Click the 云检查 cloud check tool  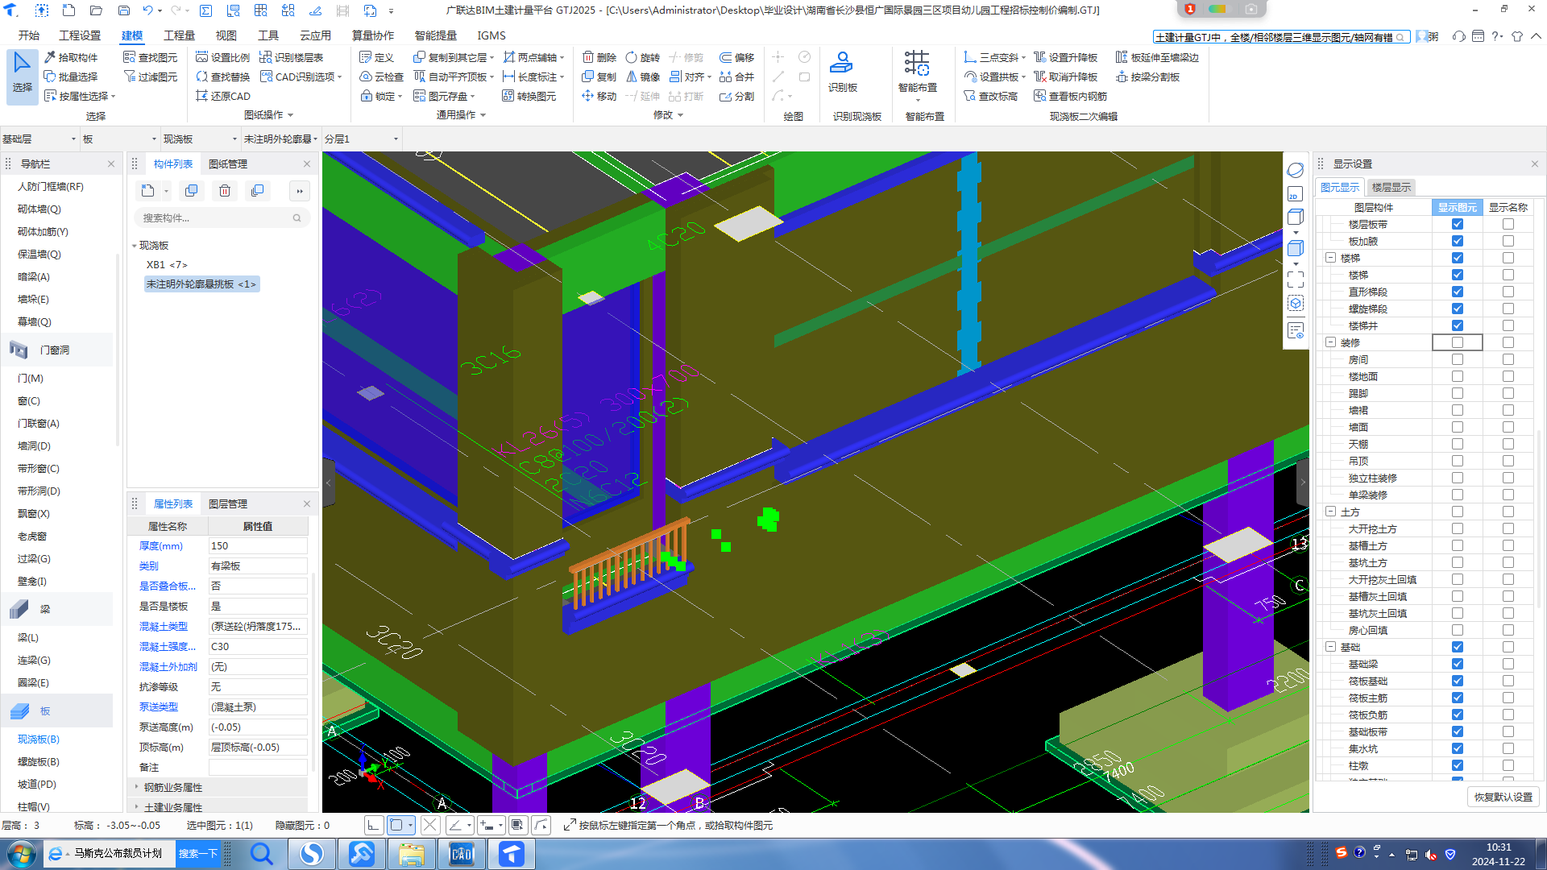pyautogui.click(x=382, y=77)
